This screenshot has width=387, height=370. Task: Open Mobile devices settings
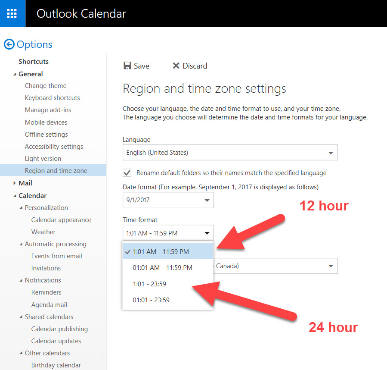46,122
